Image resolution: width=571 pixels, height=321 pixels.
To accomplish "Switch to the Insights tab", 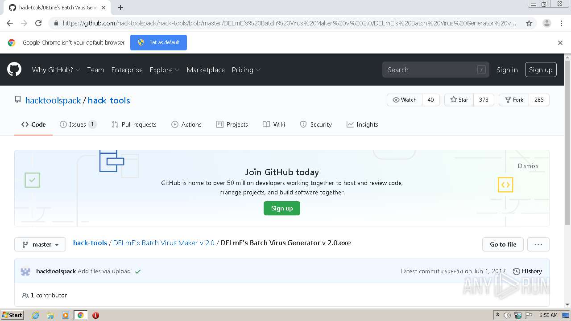I will [x=362, y=124].
